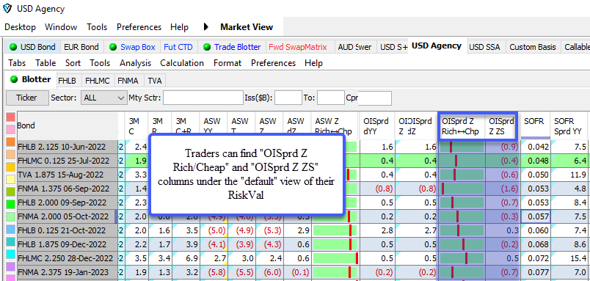The image size is (590, 281).
Task: Switch to the EUR Bond tab
Action: coord(81,47)
